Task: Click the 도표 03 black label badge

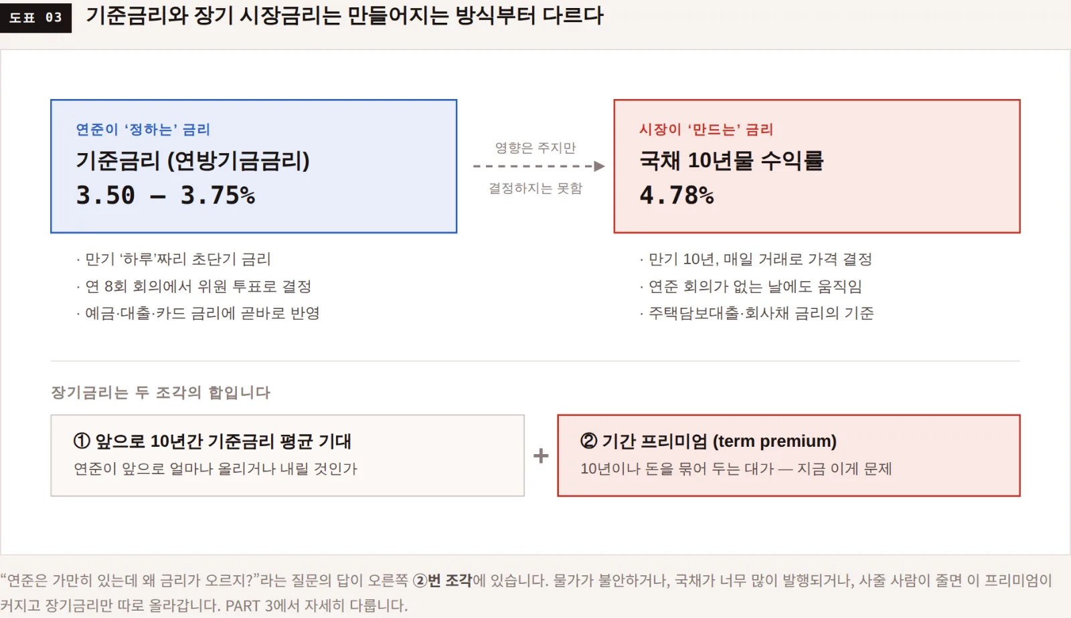Action: [35, 17]
